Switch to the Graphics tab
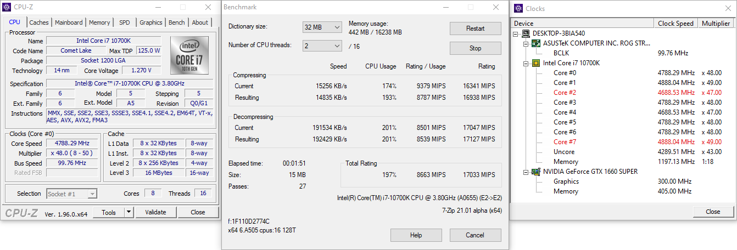 (x=150, y=22)
